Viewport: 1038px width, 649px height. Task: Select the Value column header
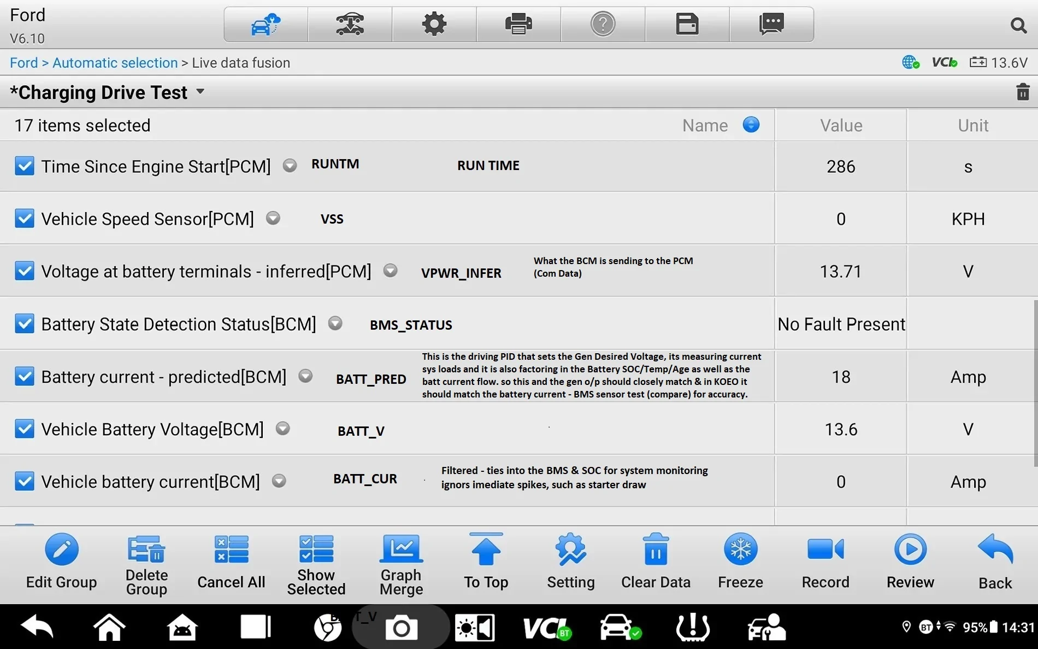point(841,125)
